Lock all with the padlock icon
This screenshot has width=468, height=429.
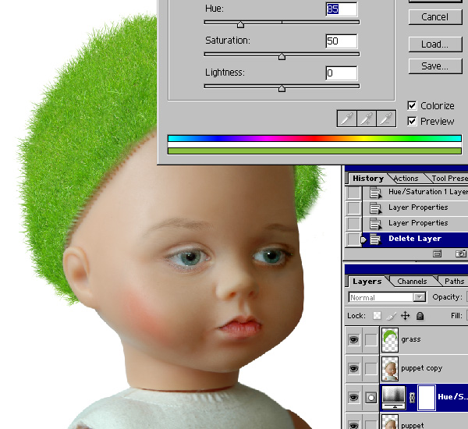pyautogui.click(x=420, y=316)
